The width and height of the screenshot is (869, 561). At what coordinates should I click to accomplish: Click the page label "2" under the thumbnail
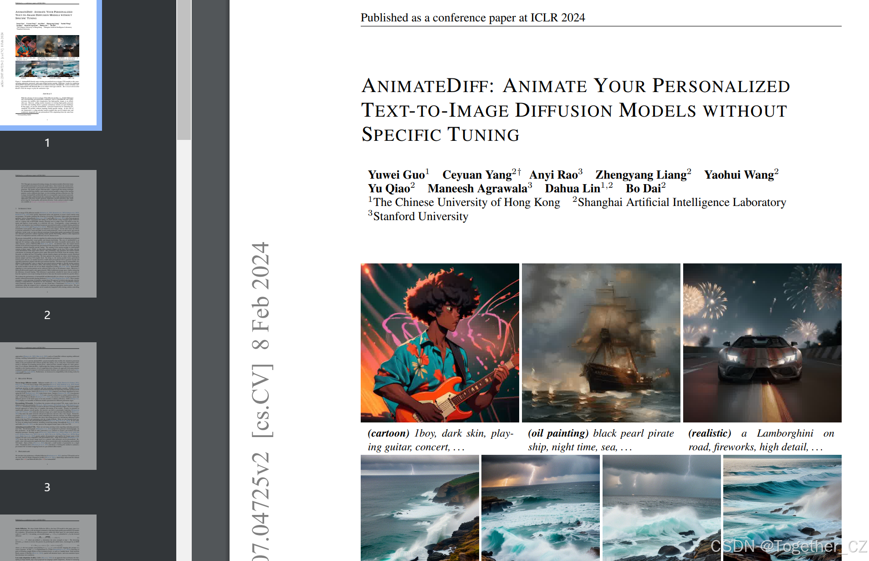coord(47,315)
